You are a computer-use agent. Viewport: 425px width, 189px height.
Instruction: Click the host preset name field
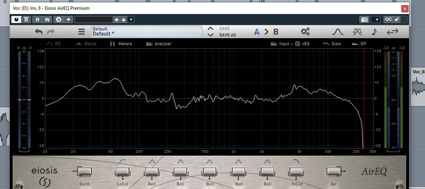[93, 19]
